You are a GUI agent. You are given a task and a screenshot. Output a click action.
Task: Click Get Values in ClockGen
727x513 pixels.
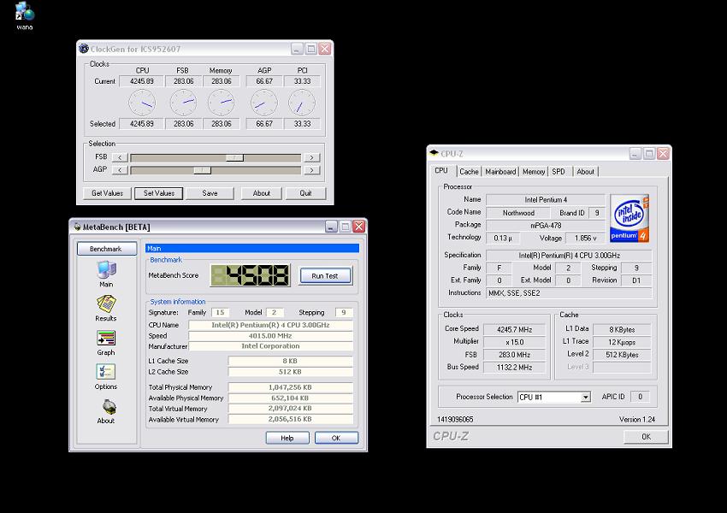pos(107,193)
